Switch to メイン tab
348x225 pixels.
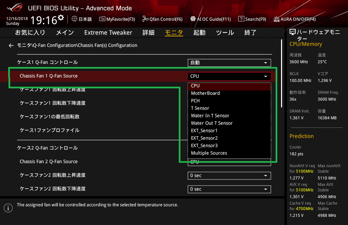coord(65,33)
